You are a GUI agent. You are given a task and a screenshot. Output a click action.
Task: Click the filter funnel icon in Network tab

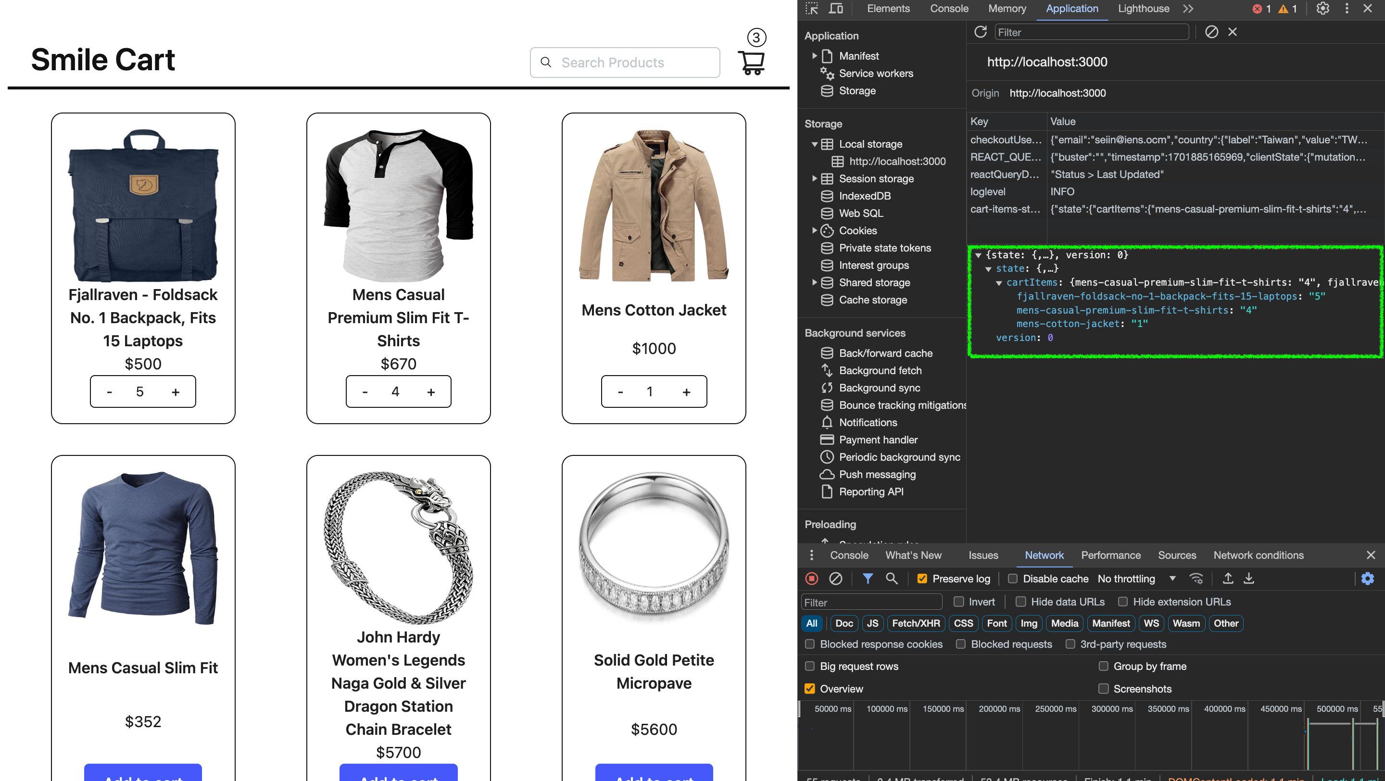point(868,579)
